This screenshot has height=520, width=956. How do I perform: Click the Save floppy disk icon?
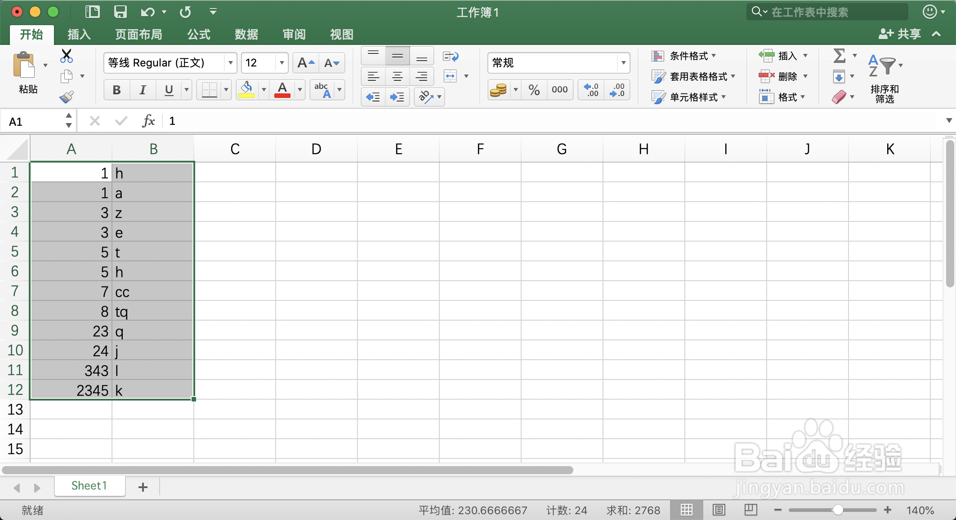pos(120,12)
